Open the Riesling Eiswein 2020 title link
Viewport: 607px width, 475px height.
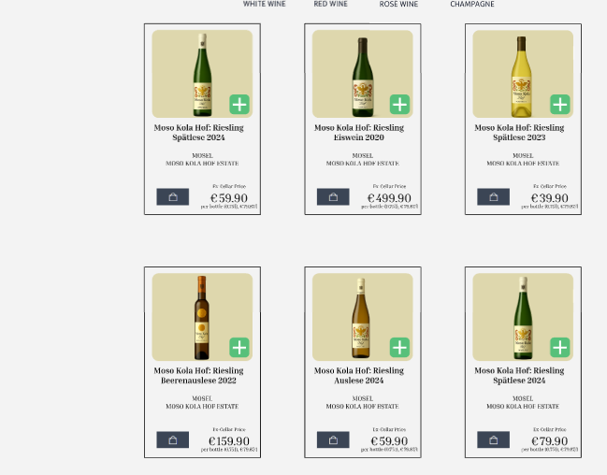point(359,133)
